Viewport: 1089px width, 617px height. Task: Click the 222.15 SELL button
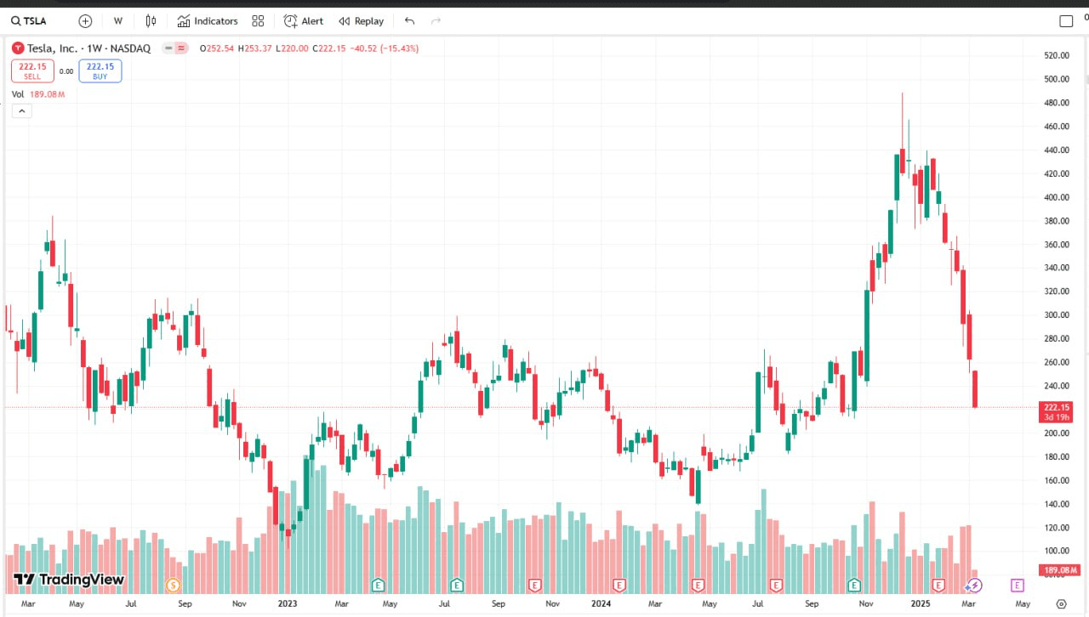tap(32, 71)
